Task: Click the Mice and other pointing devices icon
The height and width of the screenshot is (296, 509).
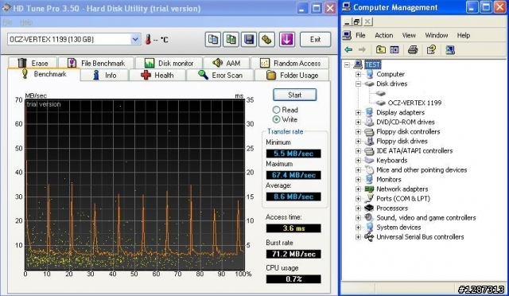Action: click(369, 169)
